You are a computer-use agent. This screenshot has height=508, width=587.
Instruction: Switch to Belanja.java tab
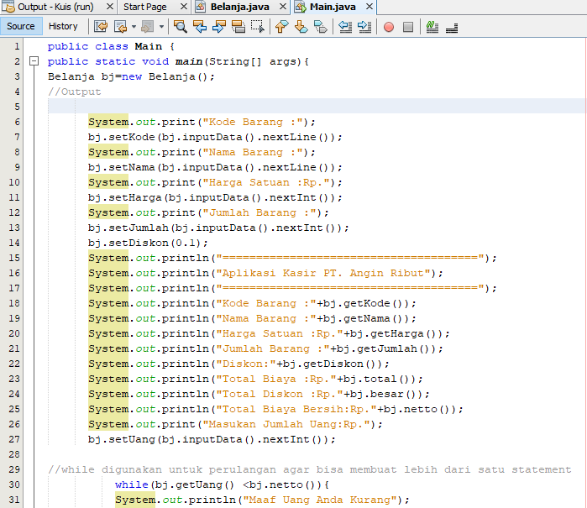point(239,7)
